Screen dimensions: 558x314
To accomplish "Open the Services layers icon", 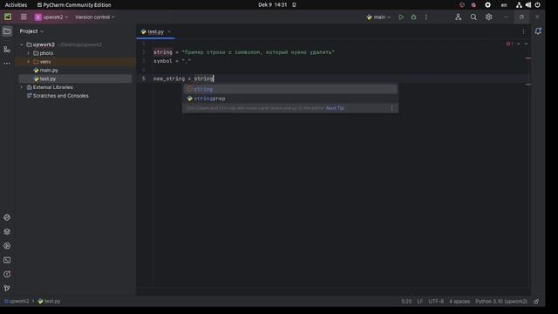I will (x=7, y=232).
